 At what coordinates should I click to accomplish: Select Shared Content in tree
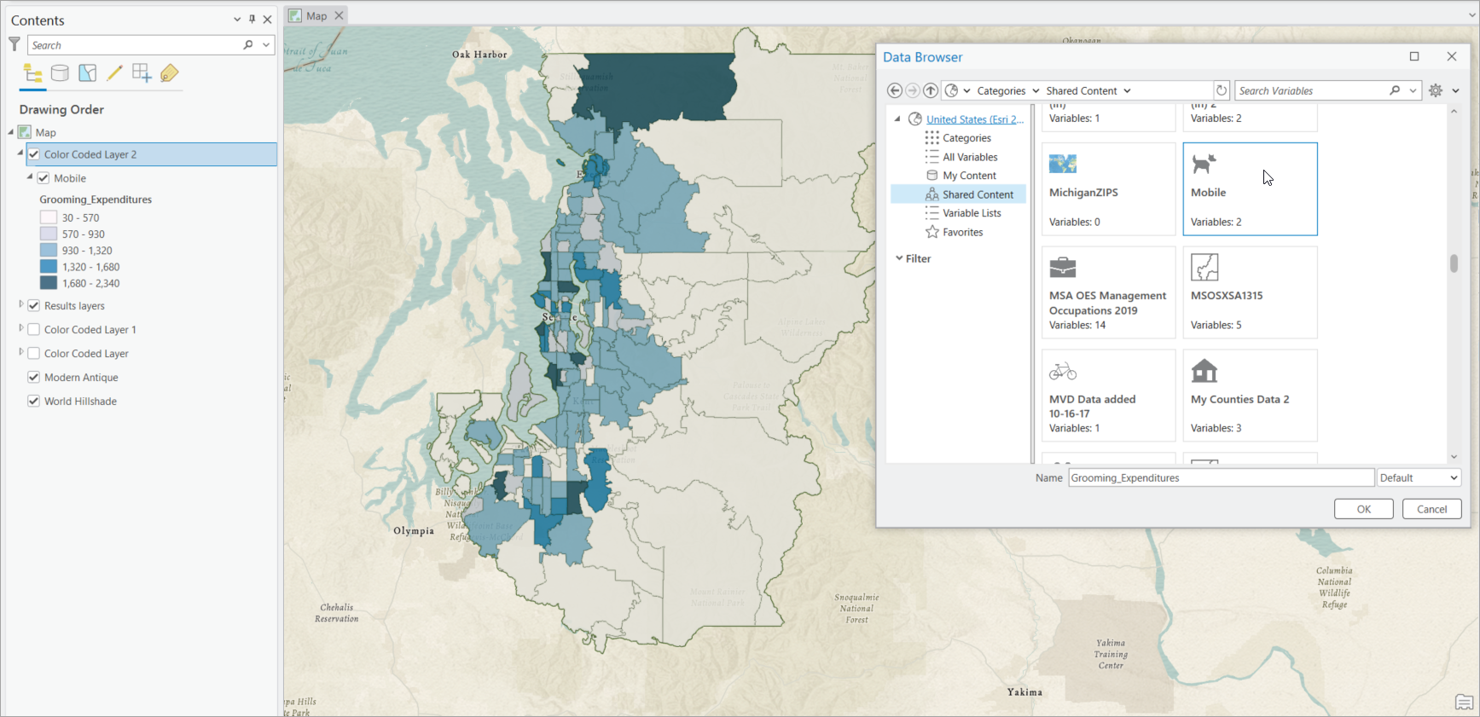coord(978,194)
